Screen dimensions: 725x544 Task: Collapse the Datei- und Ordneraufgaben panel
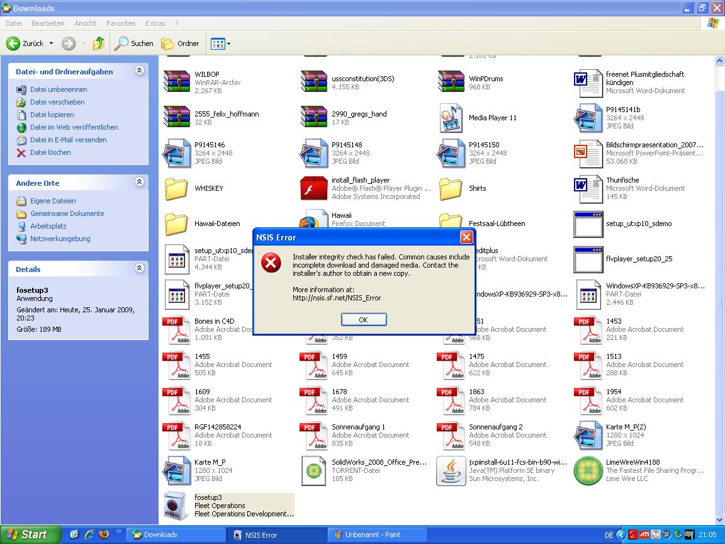(x=139, y=71)
